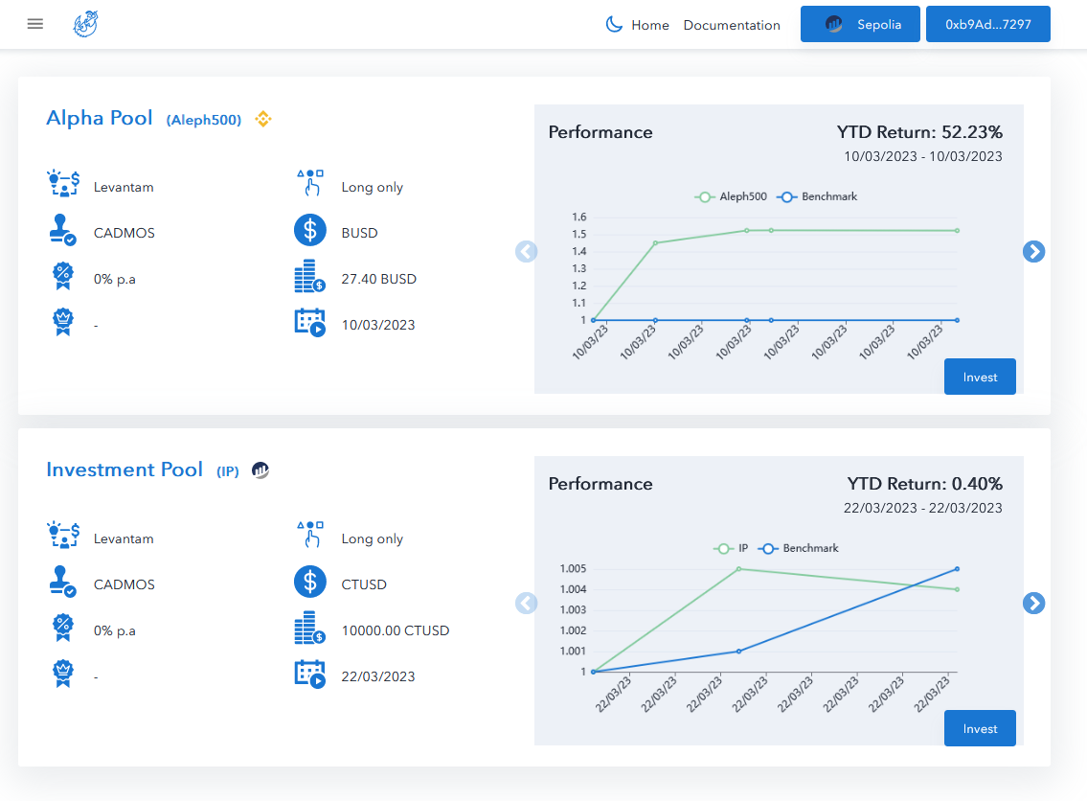1087x801 pixels.
Task: Toggle dark mode moon icon
Action: 614,24
